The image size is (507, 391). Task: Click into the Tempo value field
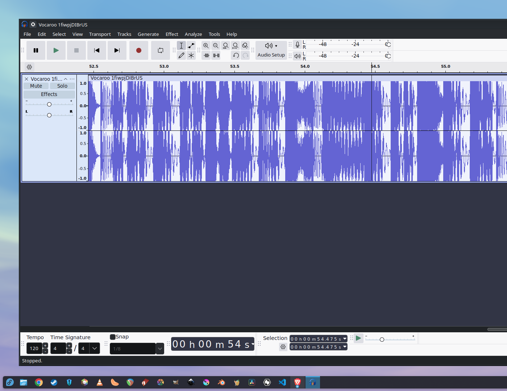click(x=34, y=348)
